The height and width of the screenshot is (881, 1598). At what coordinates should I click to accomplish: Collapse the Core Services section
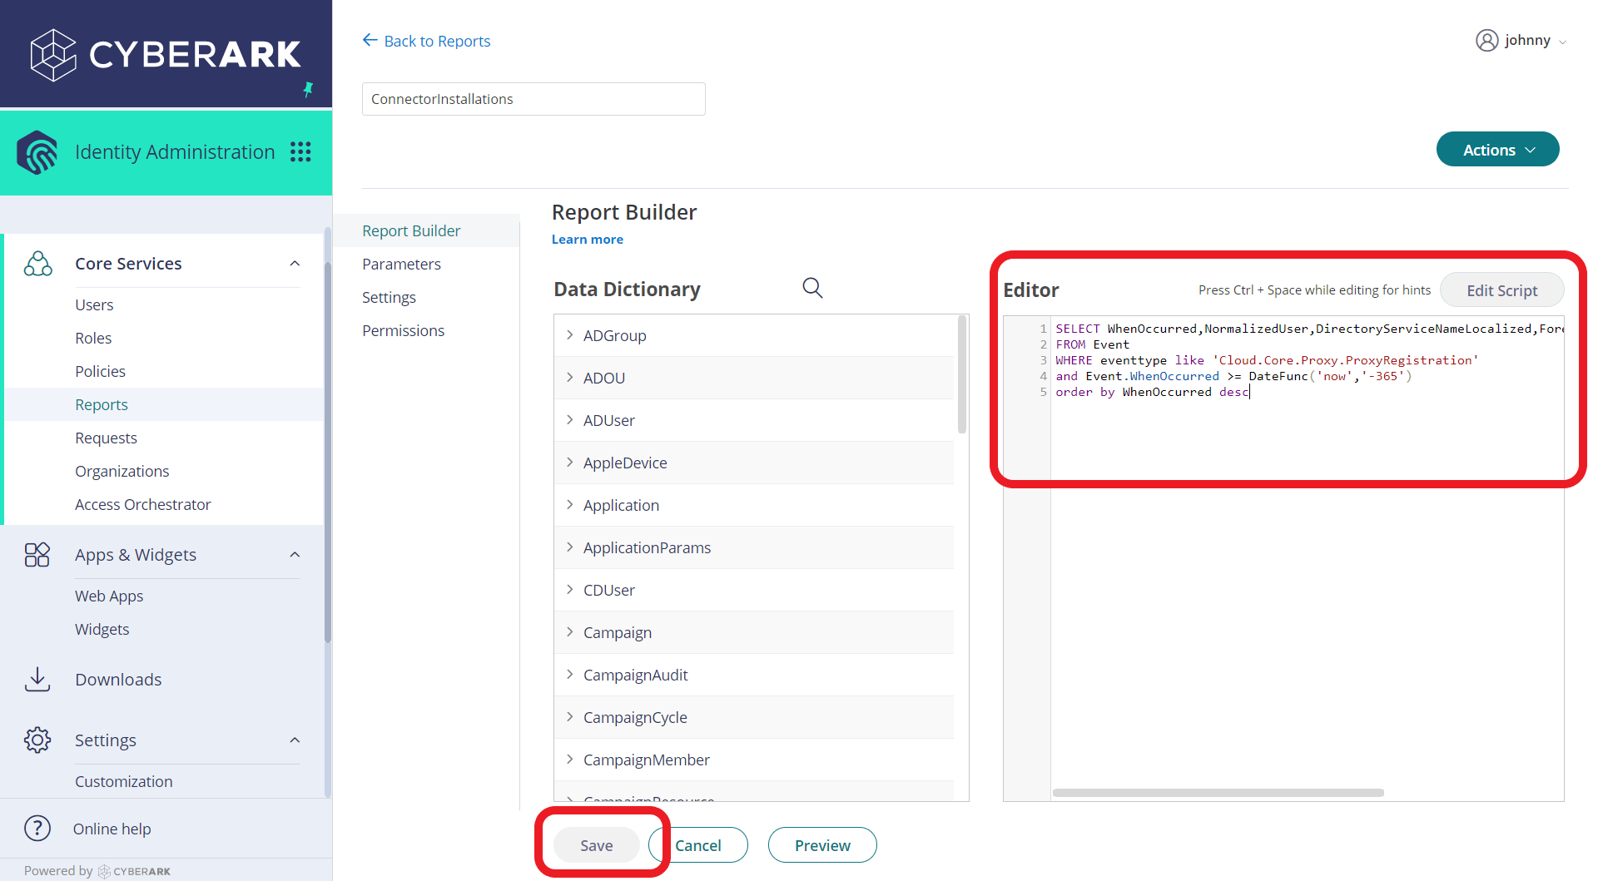click(x=295, y=262)
